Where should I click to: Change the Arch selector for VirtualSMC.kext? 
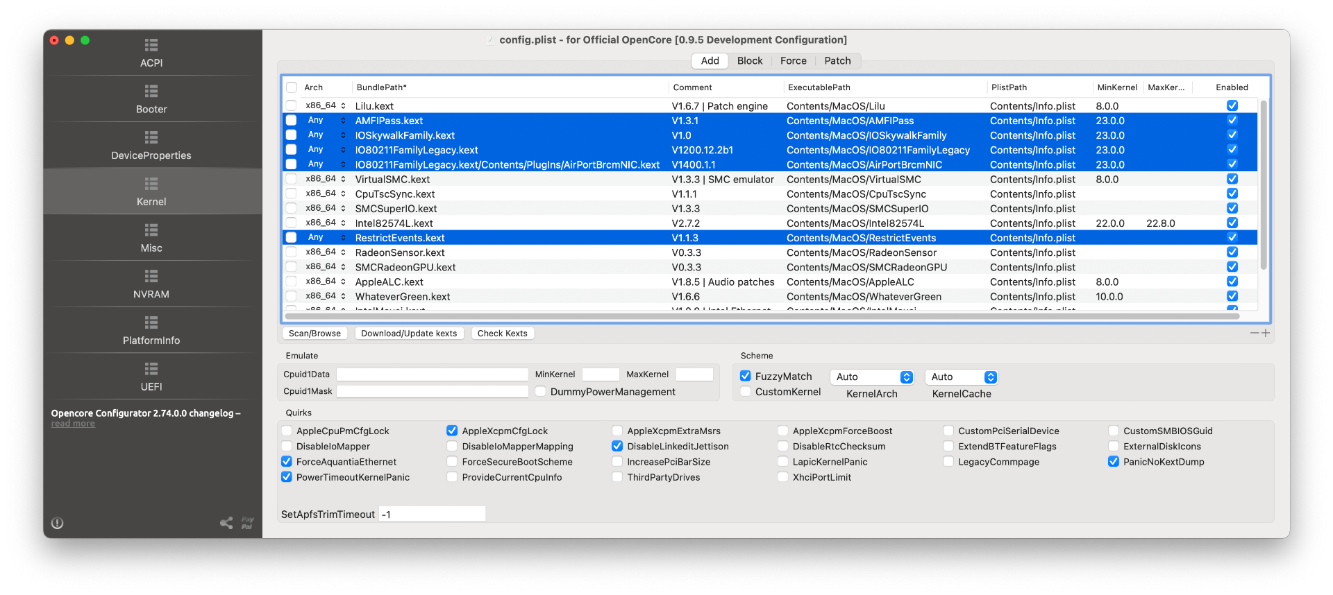point(325,179)
